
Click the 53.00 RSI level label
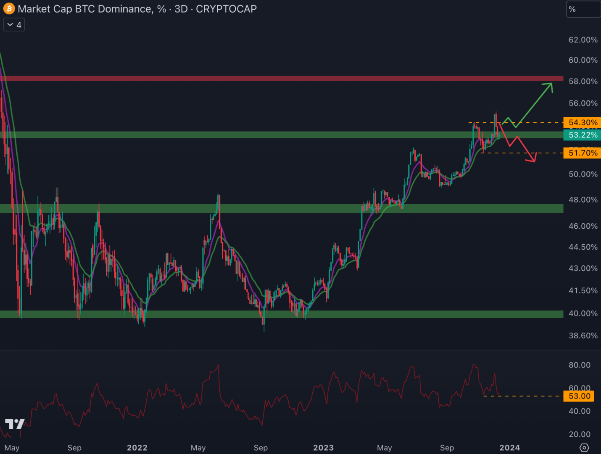pyautogui.click(x=579, y=396)
